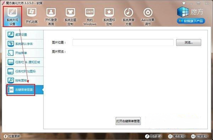Open the skin shirt icon in title bar

coord(184,3)
